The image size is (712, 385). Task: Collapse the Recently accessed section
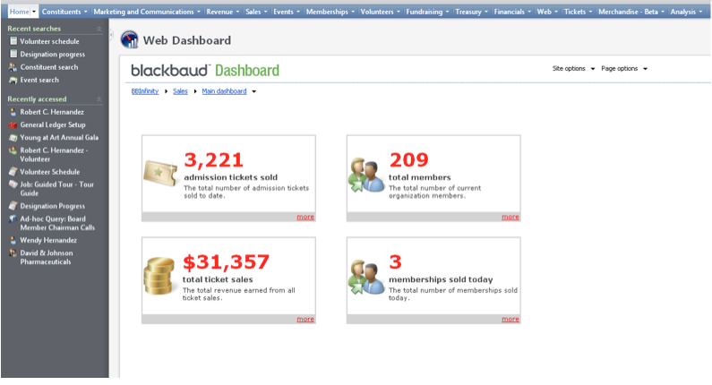tap(99, 99)
